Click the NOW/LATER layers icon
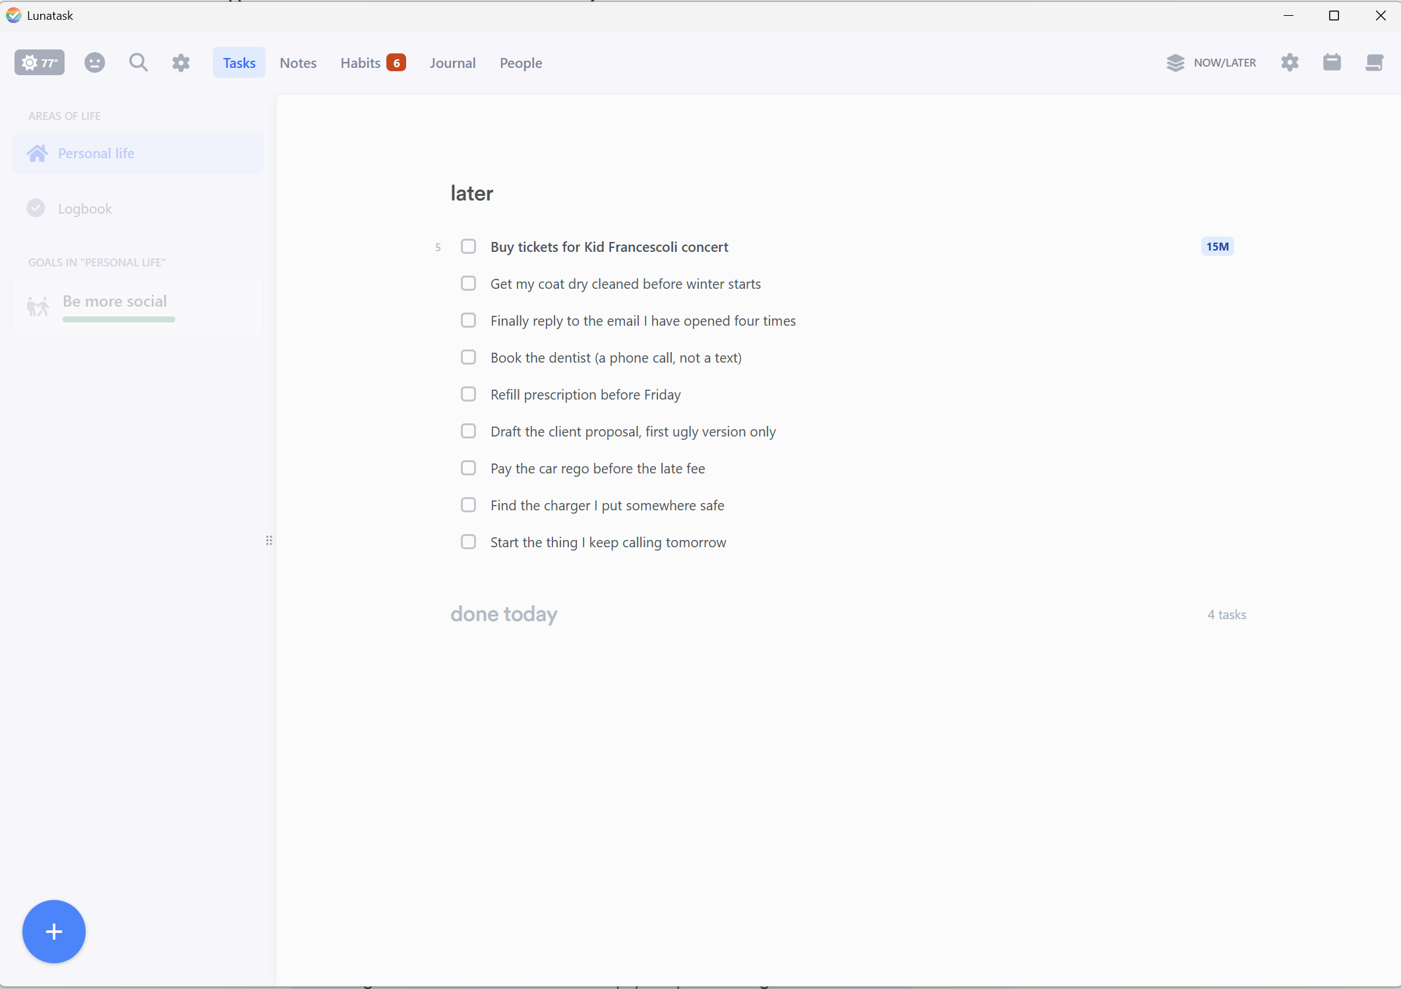This screenshot has height=989, width=1401. 1176,63
